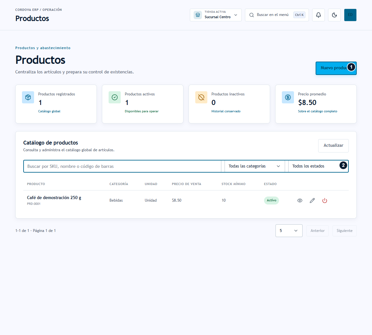The width and height of the screenshot is (372, 335).
Task: Click the Unidad cell in the product row
Action: (151, 200)
